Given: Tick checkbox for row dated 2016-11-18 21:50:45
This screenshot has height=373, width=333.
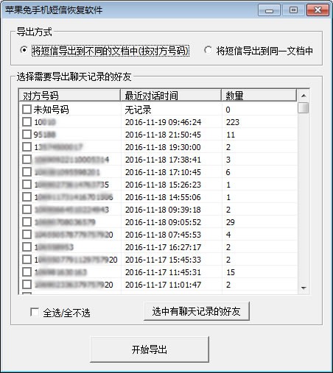Looking at the screenshot, I should (27, 135).
